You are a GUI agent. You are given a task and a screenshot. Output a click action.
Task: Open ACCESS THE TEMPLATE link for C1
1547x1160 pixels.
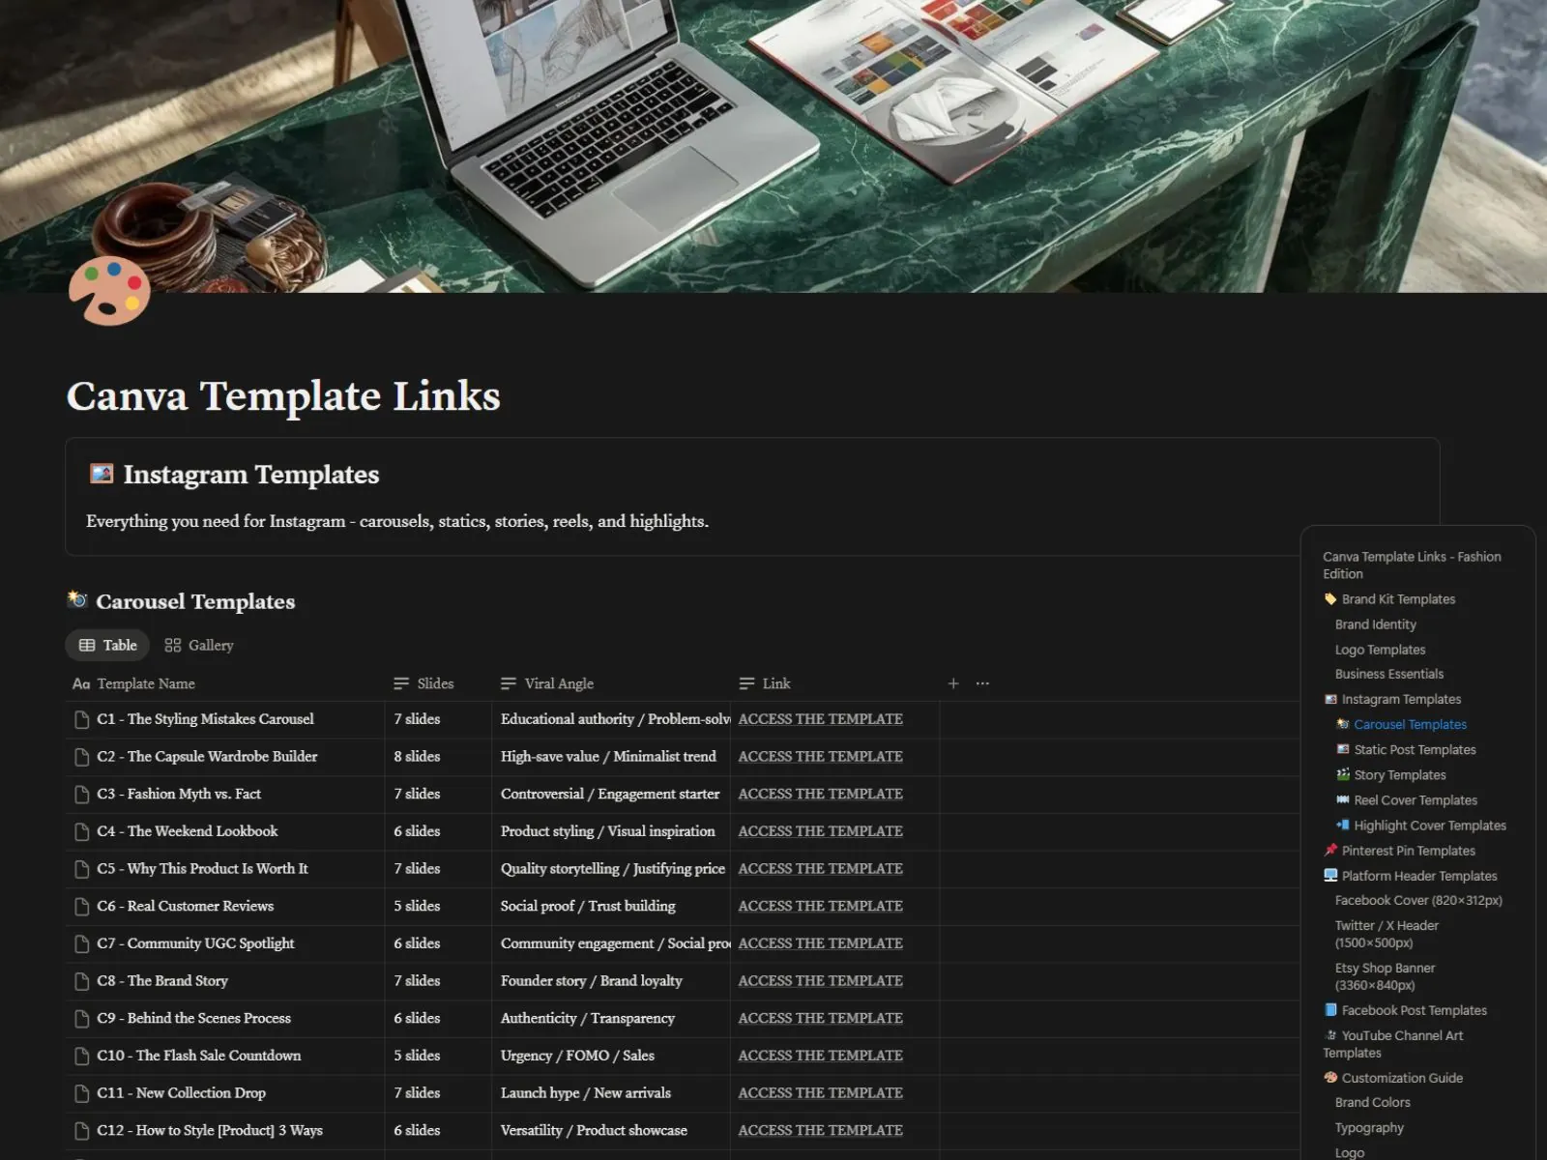[x=820, y=719]
